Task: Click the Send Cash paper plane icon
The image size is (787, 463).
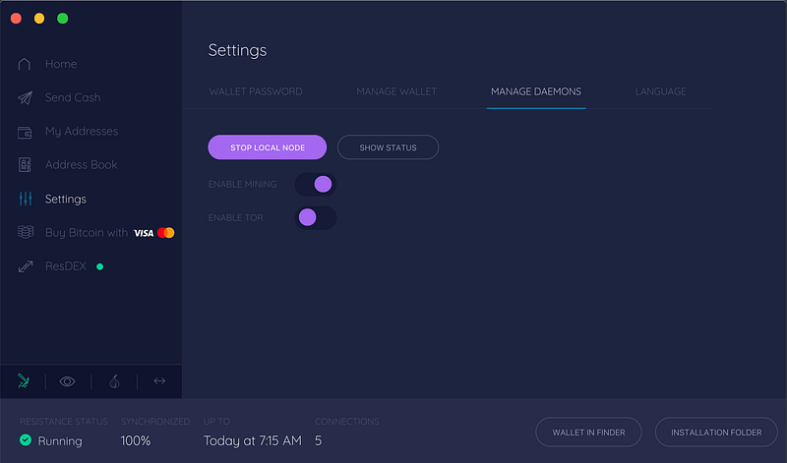Action: (x=25, y=97)
